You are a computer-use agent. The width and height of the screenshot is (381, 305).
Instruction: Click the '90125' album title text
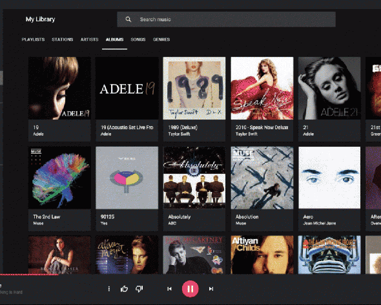coord(107,216)
